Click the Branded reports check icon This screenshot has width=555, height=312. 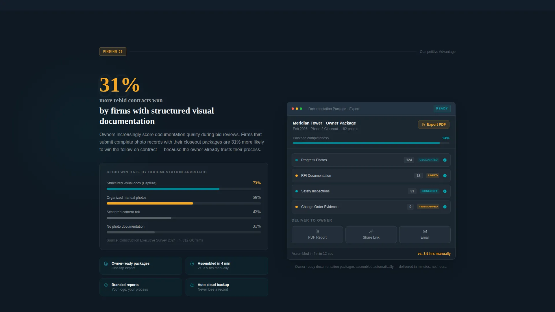[x=106, y=285]
